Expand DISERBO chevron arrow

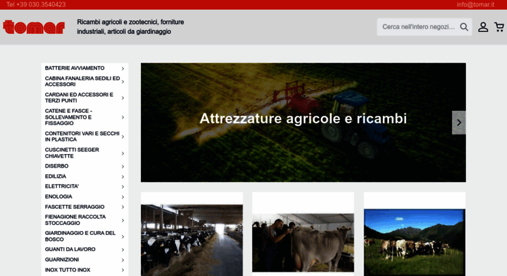coord(123,166)
